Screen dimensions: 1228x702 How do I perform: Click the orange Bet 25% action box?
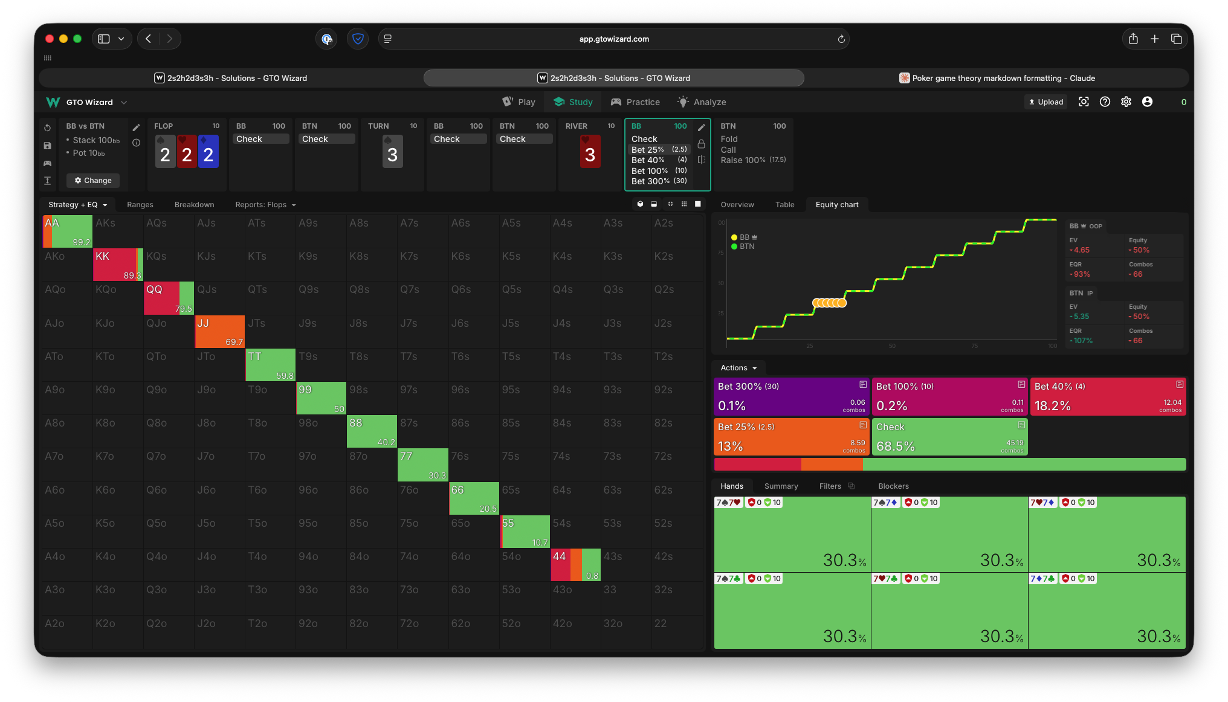tap(791, 437)
